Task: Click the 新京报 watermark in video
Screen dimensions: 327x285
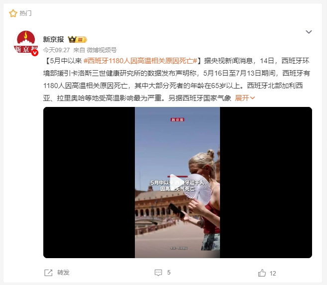Action: pos(178,119)
